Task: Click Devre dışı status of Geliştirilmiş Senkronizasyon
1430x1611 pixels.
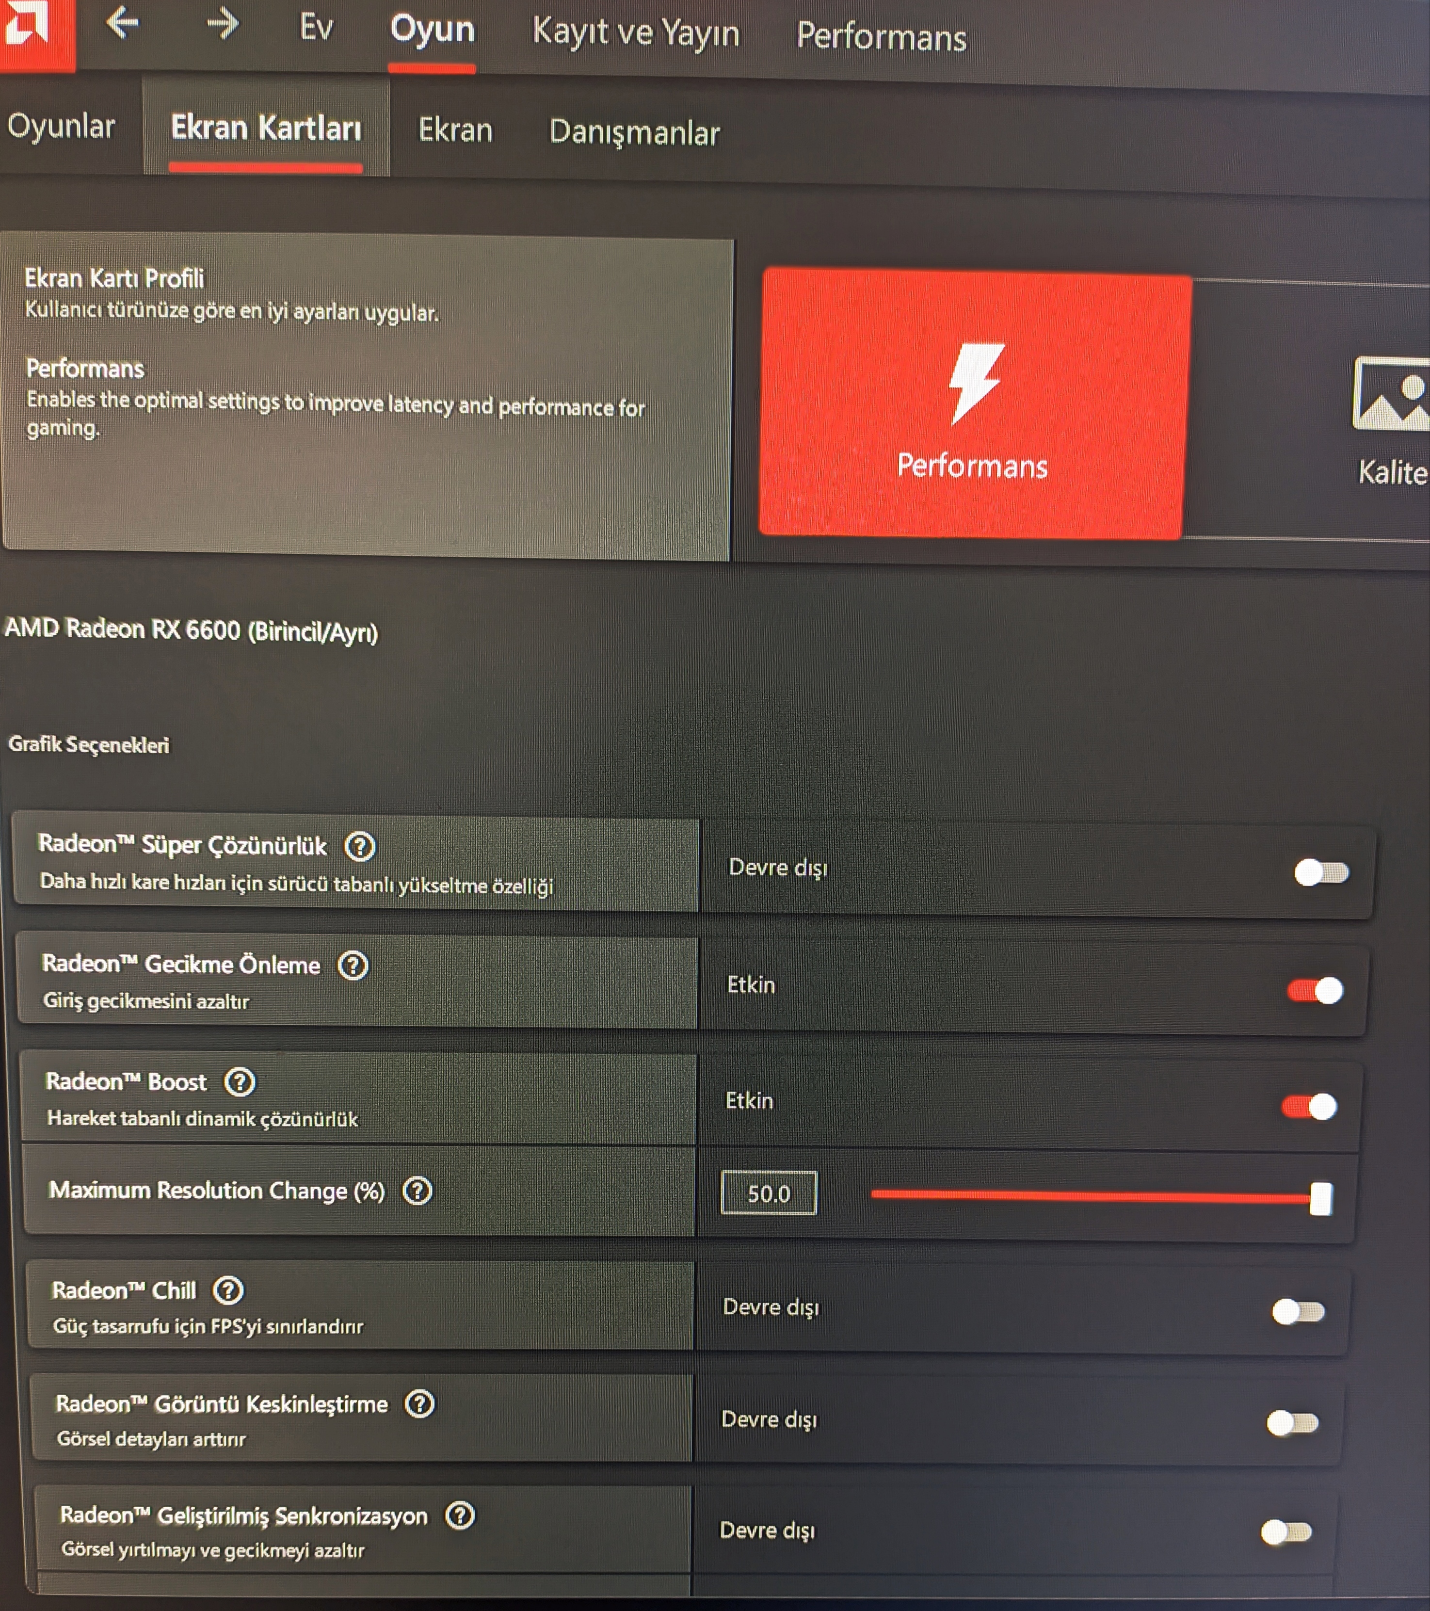Action: click(767, 1530)
